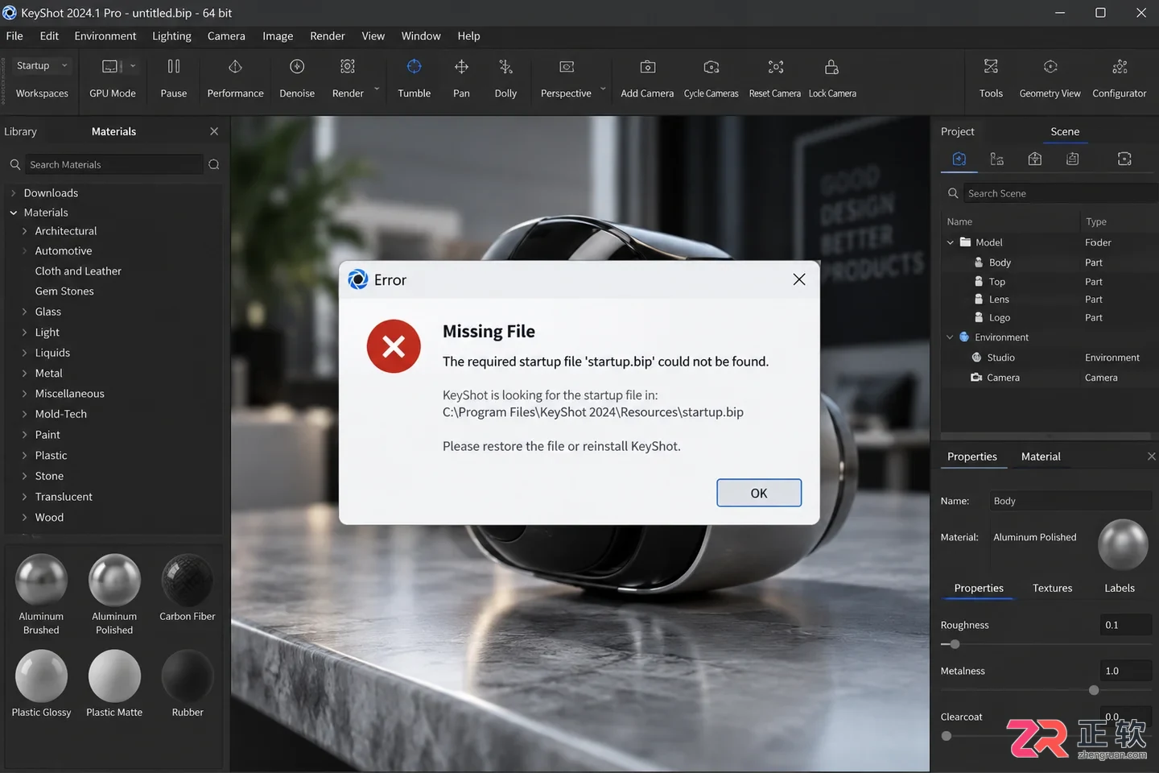Click the refresh icon beside Search Materials
Viewport: 1159px width, 773px height.
click(x=213, y=164)
